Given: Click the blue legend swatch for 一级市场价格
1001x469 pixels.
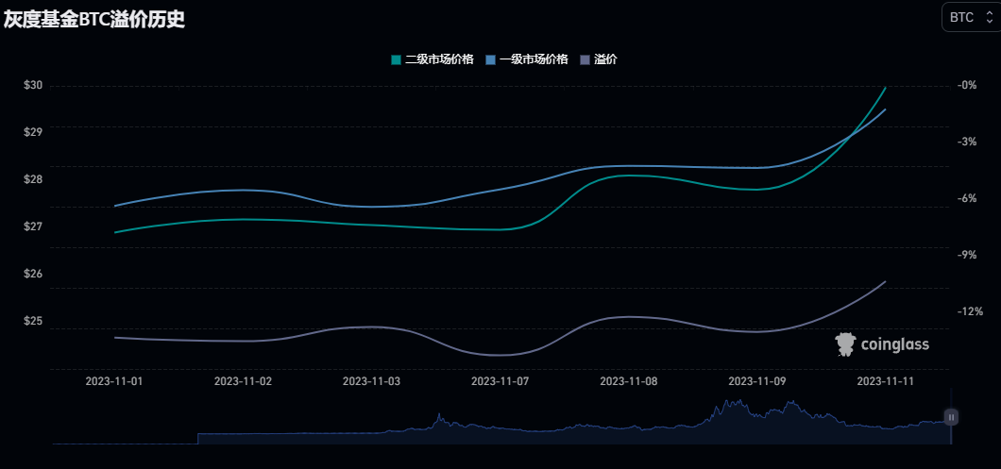Looking at the screenshot, I should coord(490,59).
